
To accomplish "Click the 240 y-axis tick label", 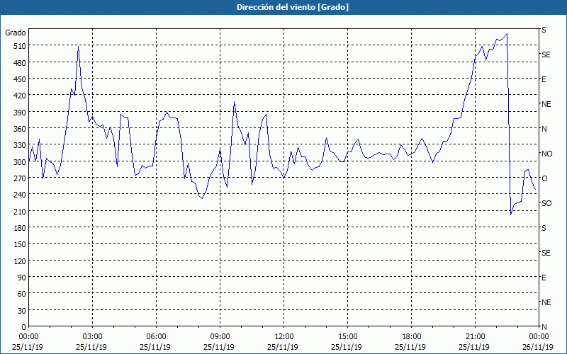I will pos(20,195).
